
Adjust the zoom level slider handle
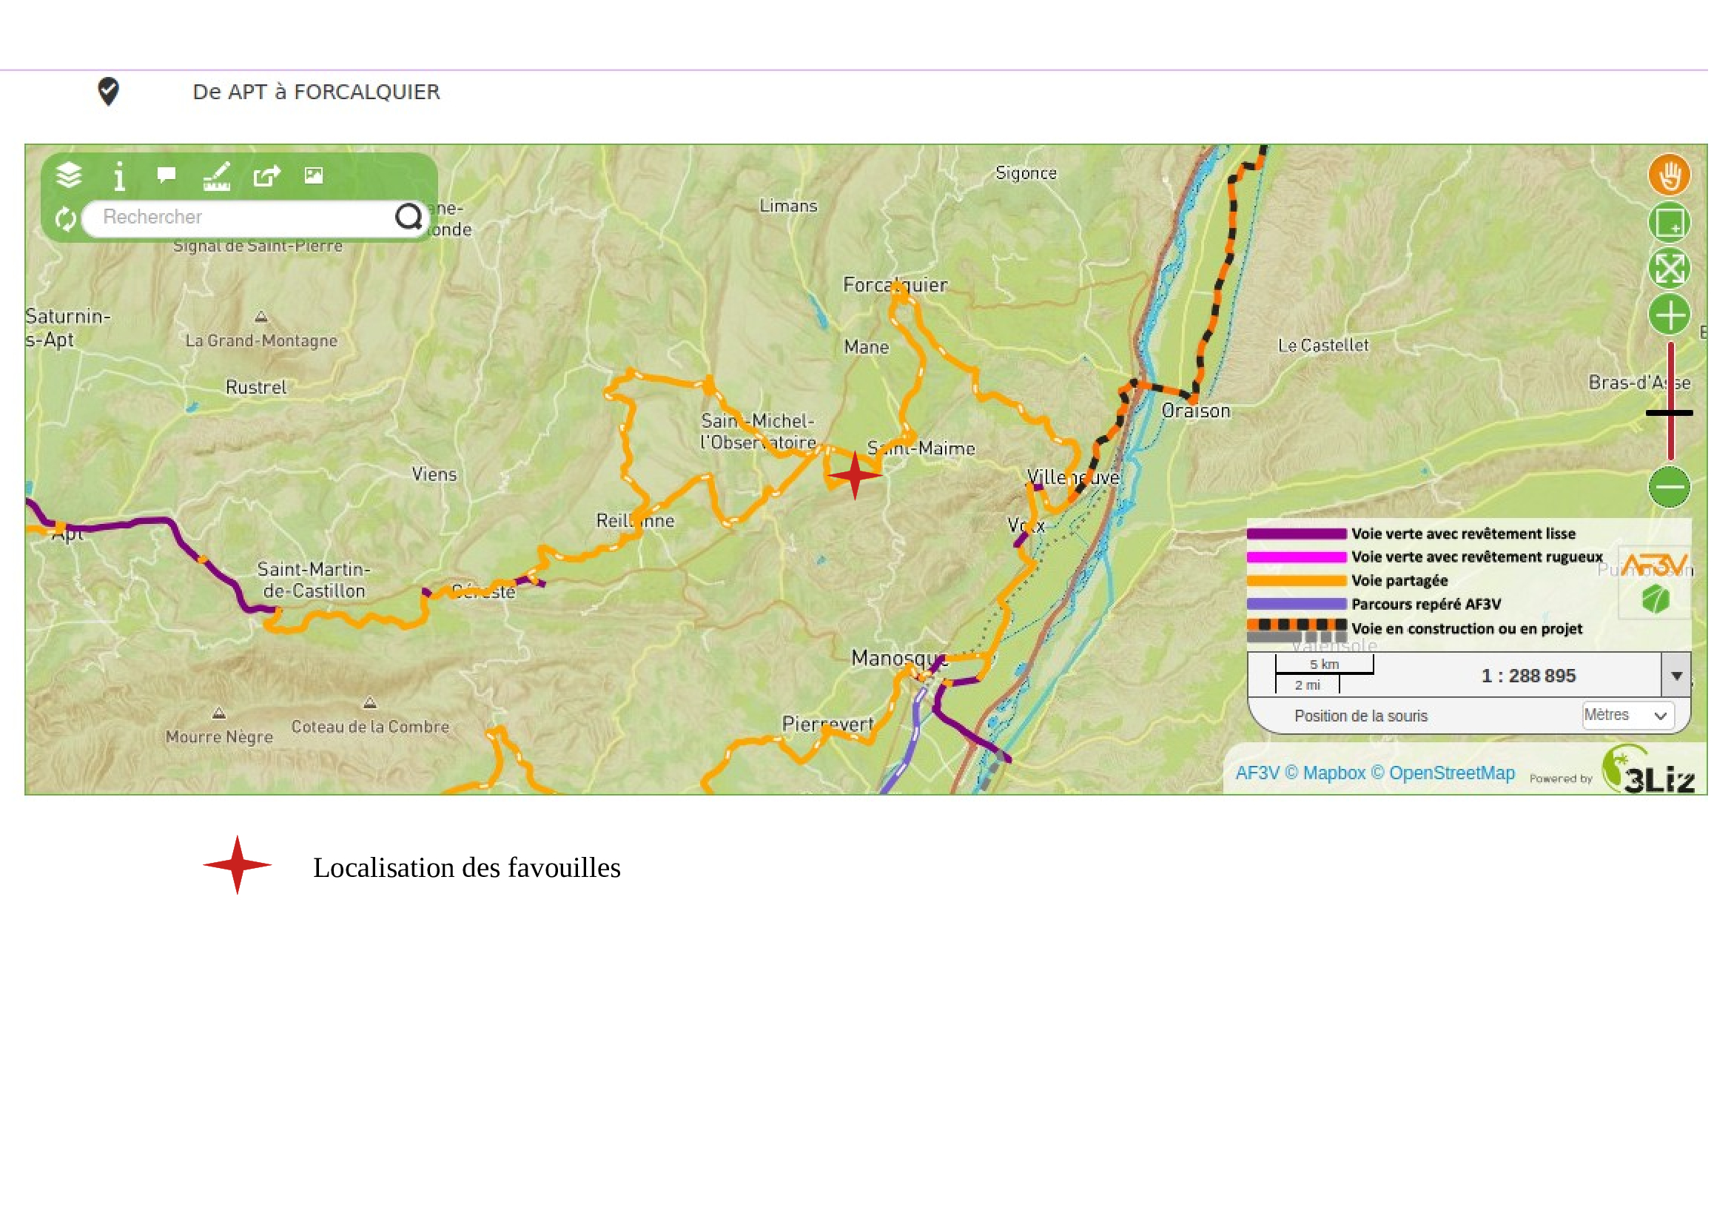pos(1669,413)
